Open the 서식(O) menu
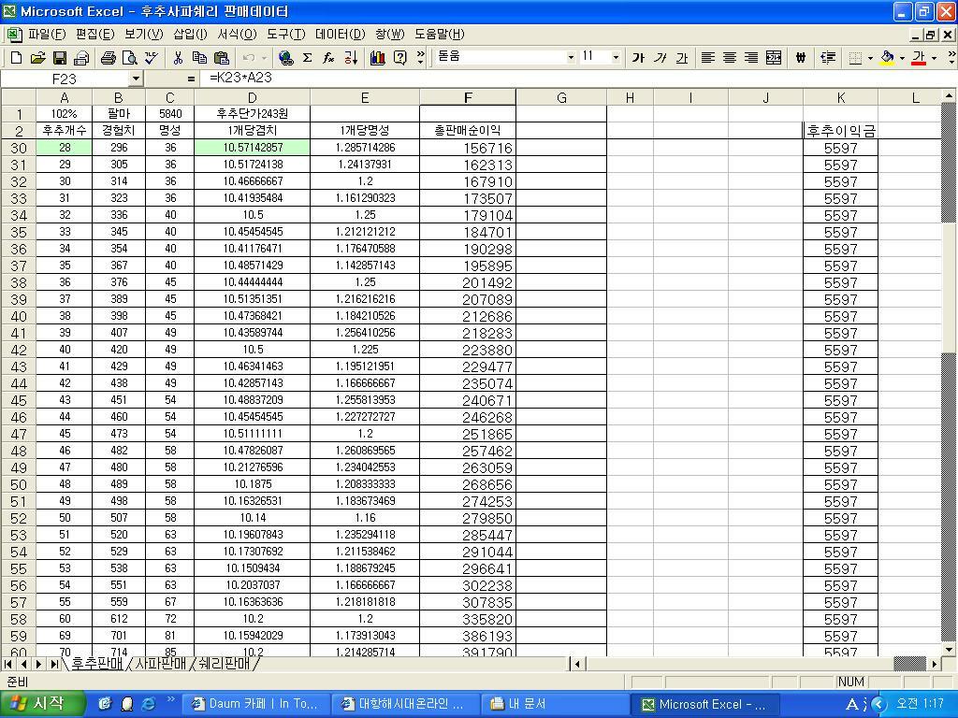This screenshot has height=718, width=958. [x=237, y=34]
